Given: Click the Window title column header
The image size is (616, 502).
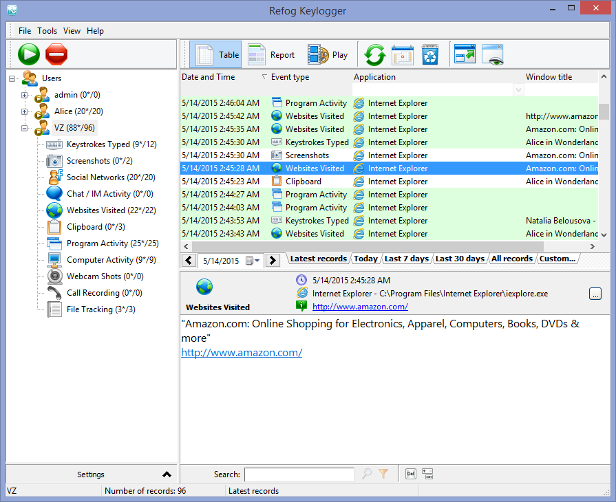Looking at the screenshot, I should pyautogui.click(x=549, y=77).
